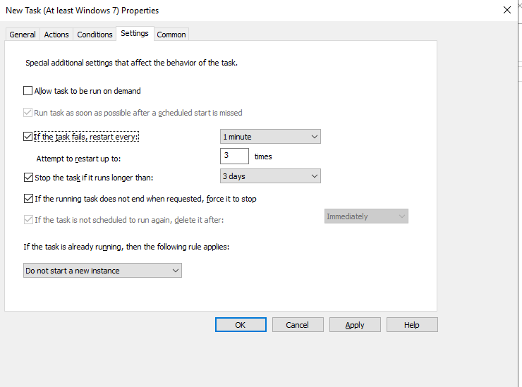522x387 pixels.
Task: Open the '1 minute' restart interval dropdown
Action: (x=270, y=137)
